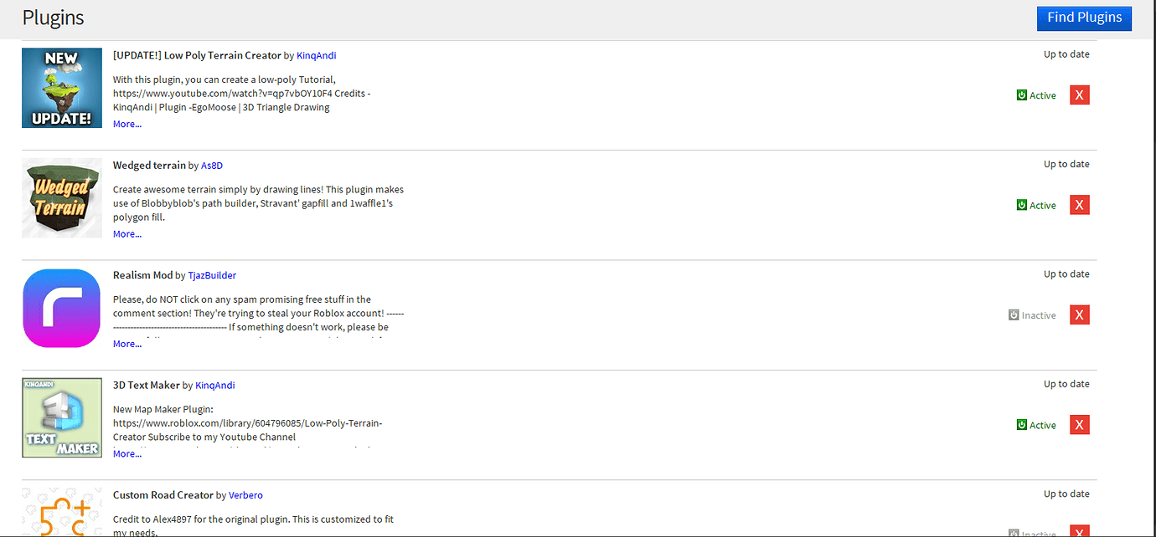1156x537 pixels.
Task: Click the red X to remove Wedged terrain
Action: (1079, 204)
